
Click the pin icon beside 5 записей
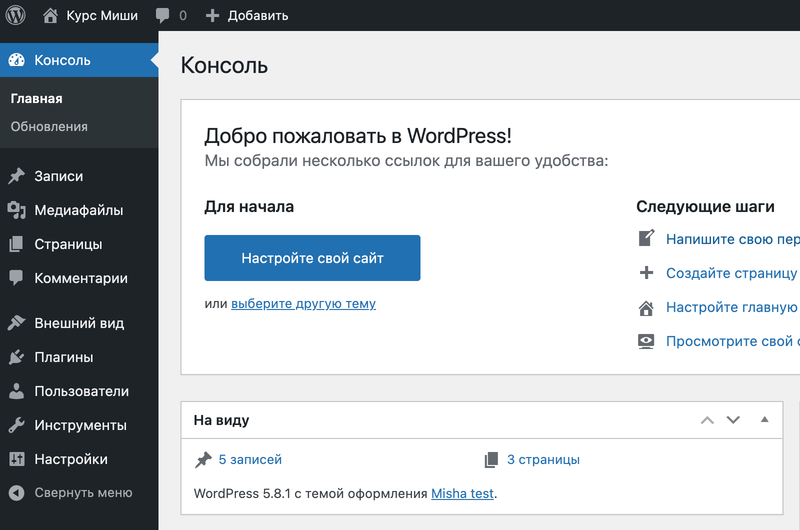coord(203,459)
